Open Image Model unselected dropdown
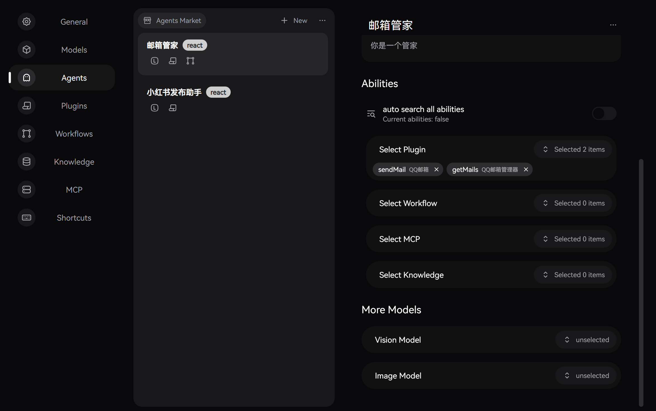 coord(586,375)
